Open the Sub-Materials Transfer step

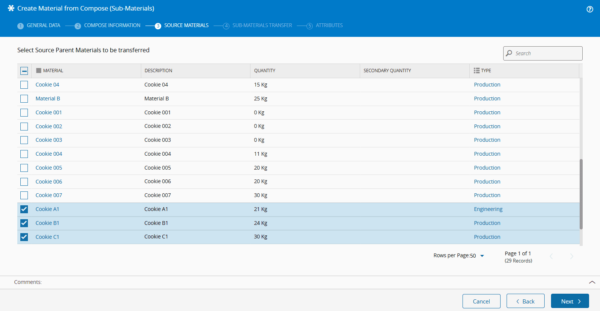262,26
